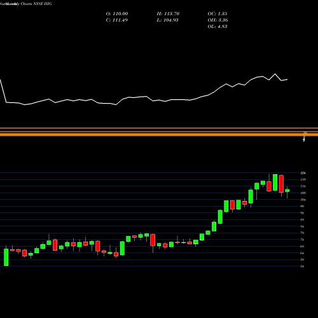This screenshot has height=318, width=318.
Task: Click the 119 price axis label
Action: pos(303,179)
